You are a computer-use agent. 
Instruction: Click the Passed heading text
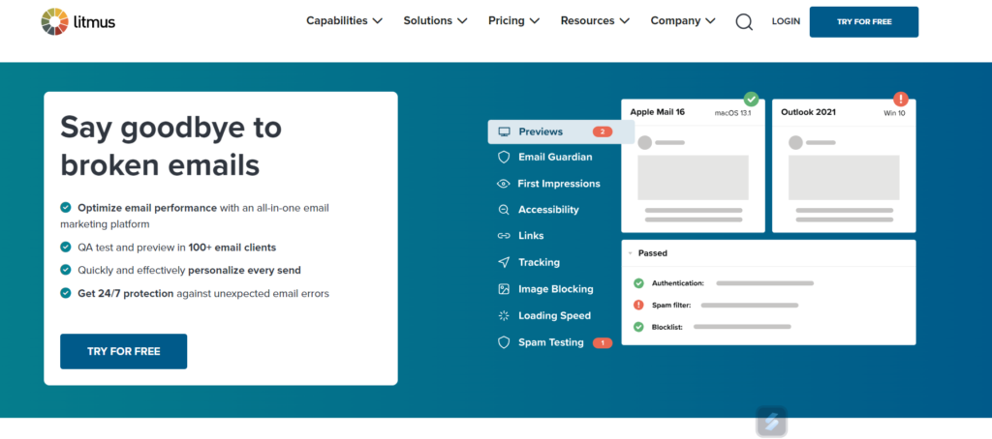pyautogui.click(x=653, y=253)
